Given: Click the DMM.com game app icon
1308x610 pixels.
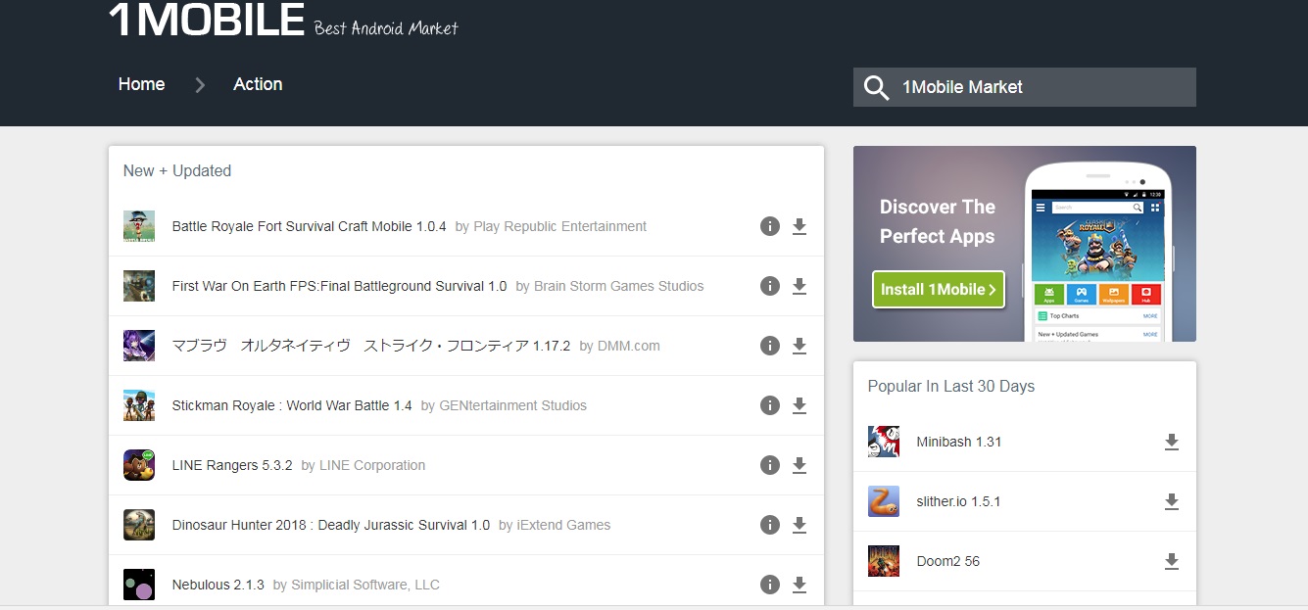Looking at the screenshot, I should (139, 346).
